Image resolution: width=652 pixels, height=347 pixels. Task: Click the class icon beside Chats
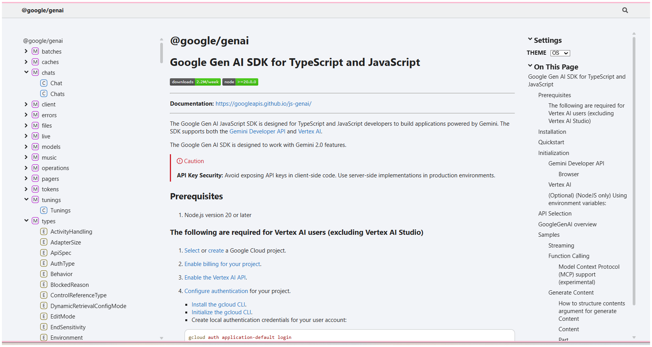click(44, 94)
